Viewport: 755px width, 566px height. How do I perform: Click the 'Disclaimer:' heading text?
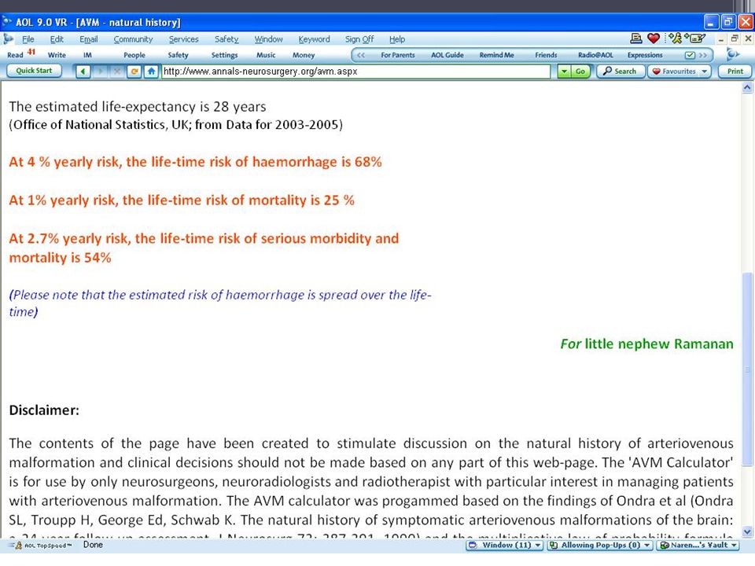tap(44, 410)
